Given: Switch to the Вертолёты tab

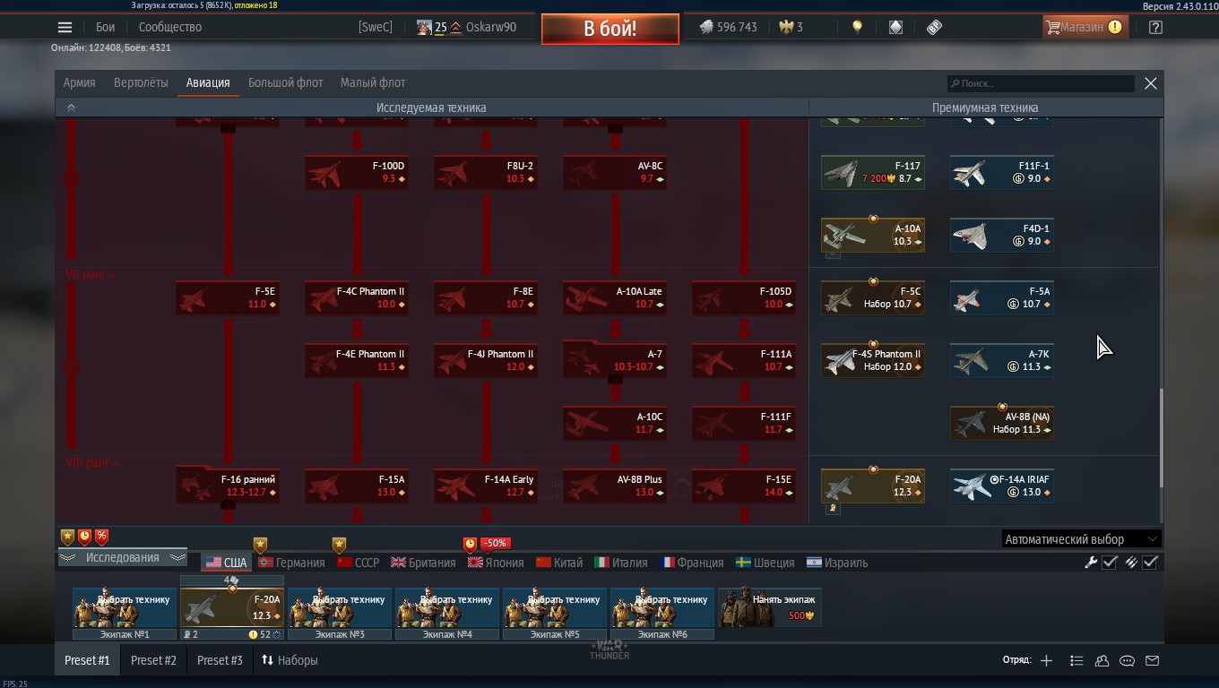Looking at the screenshot, I should [x=141, y=82].
